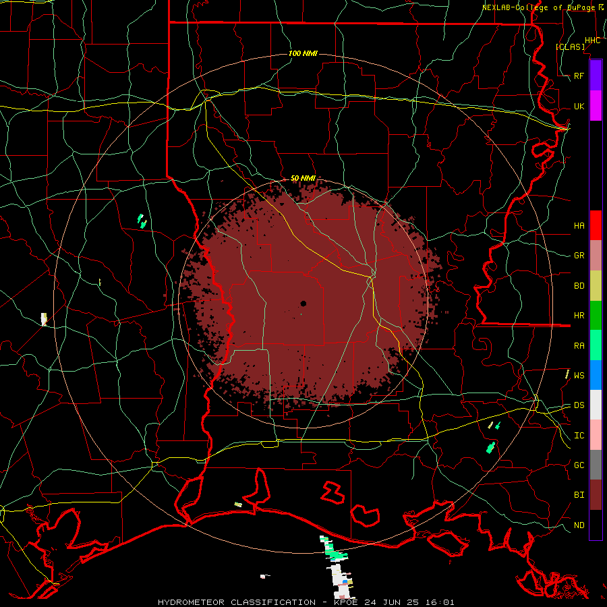The width and height of the screenshot is (607, 607).
Task: Click the purple RF color swatch in legend
Action: pos(596,76)
